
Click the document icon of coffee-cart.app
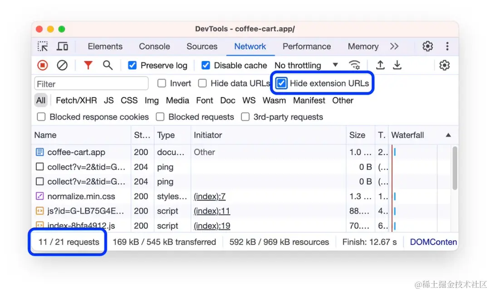tap(39, 152)
